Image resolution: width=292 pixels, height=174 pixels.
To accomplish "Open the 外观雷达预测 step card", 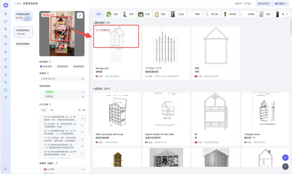I will click(x=23, y=16).
